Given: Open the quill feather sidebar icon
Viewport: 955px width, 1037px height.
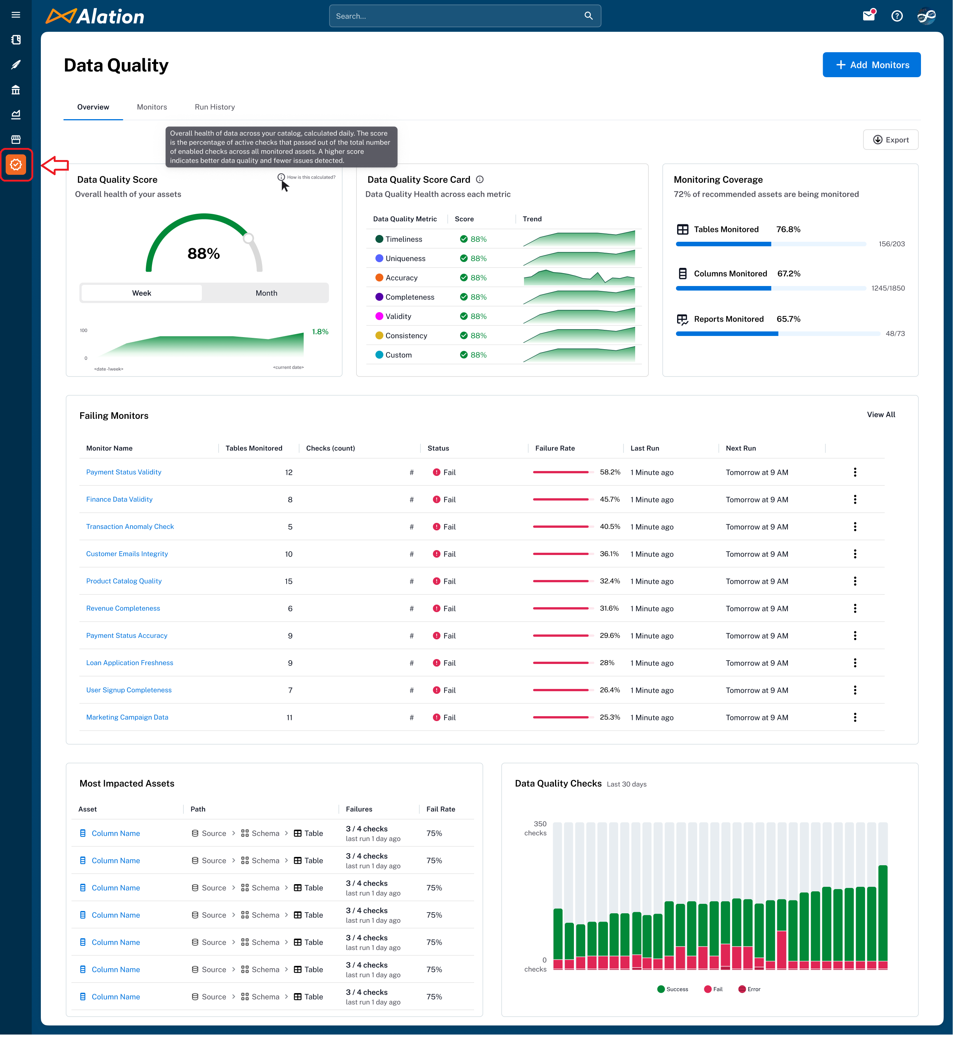Looking at the screenshot, I should (16, 65).
